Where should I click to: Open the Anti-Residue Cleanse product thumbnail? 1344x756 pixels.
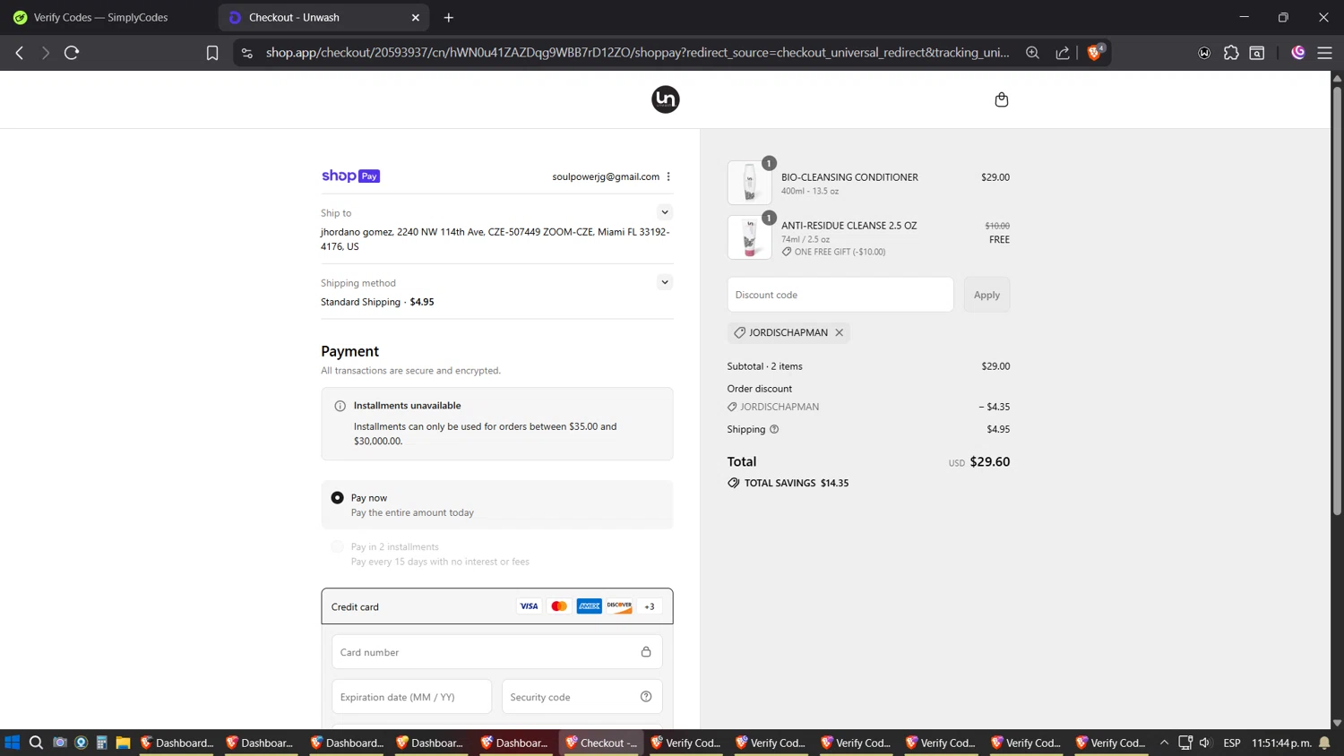[750, 237]
